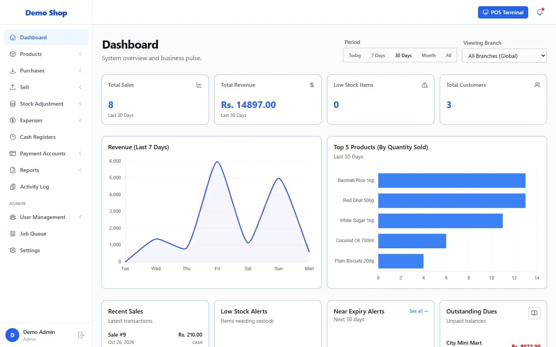This screenshot has width=556, height=347.
Task: Click the Activity Log clipboard icon
Action: coord(13,187)
